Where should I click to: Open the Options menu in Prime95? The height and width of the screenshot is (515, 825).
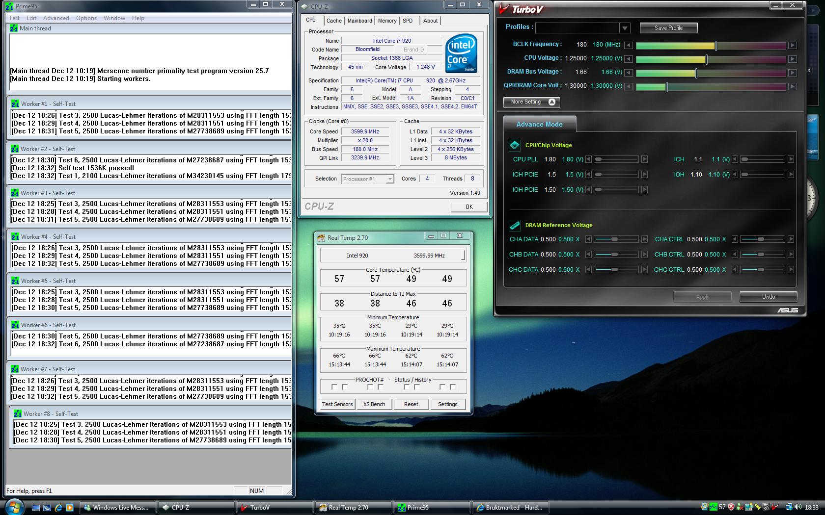pos(86,18)
